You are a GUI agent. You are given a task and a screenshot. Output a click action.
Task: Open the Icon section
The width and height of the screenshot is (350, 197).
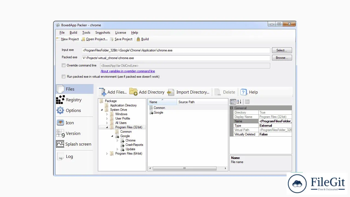point(60,123)
